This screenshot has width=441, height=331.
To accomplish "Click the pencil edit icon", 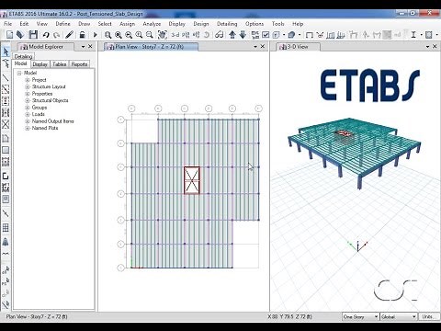I will click(x=70, y=35).
